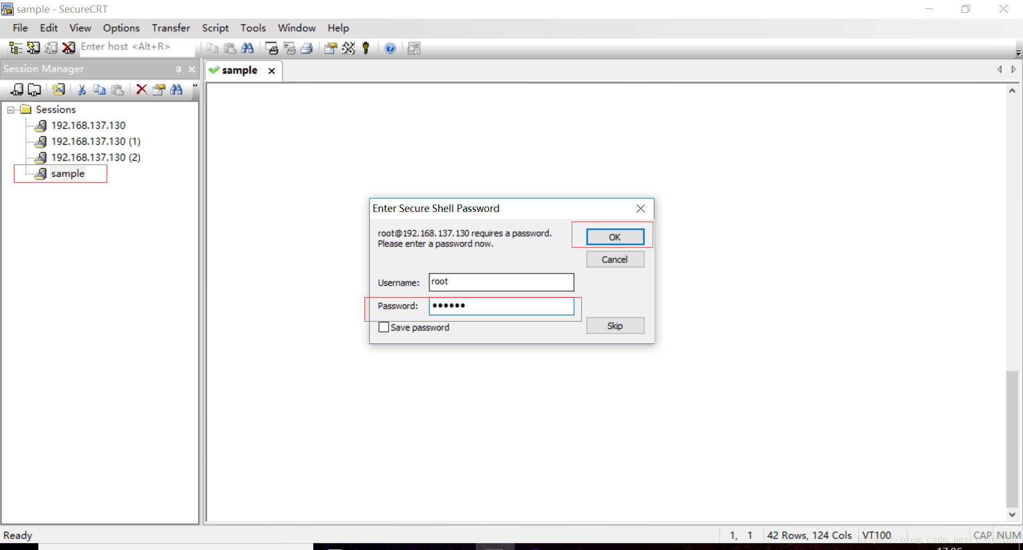Open main toolbar options dropdown arrow
Screen dimensions: 1023x550
(x=1018, y=52)
